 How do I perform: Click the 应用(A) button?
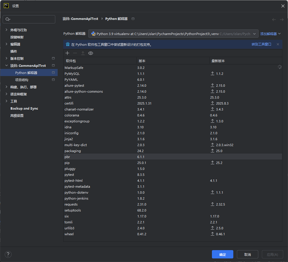tap(272, 254)
